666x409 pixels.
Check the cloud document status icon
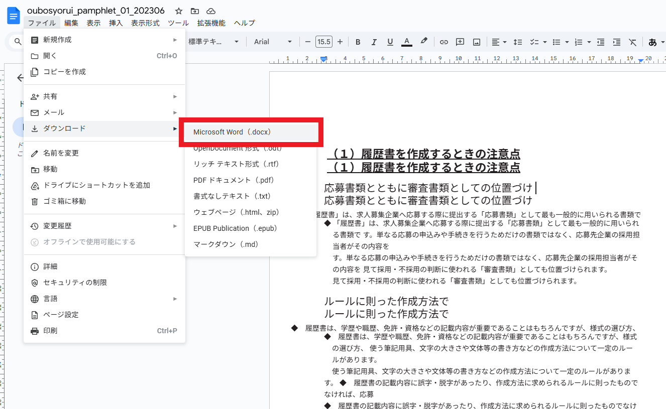(211, 11)
